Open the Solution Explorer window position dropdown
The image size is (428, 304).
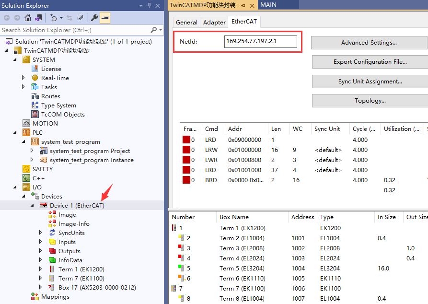(x=141, y=5)
